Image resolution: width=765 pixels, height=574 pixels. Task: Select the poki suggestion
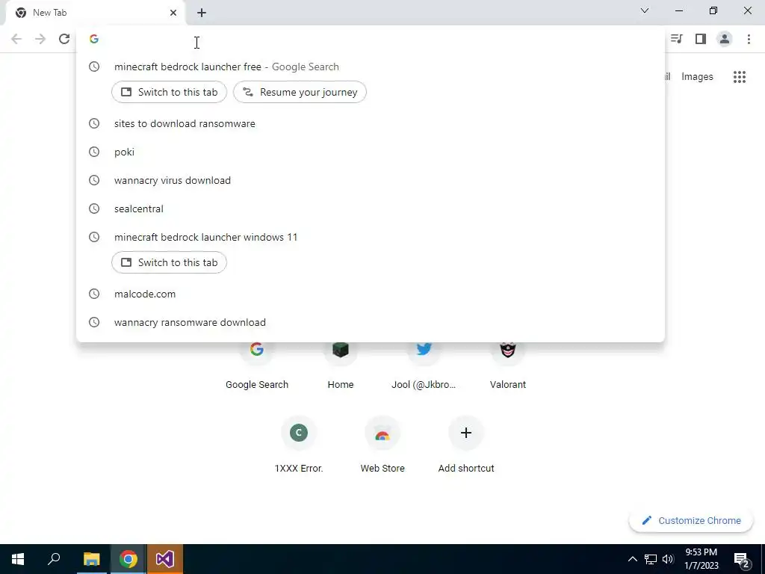[x=371, y=152]
